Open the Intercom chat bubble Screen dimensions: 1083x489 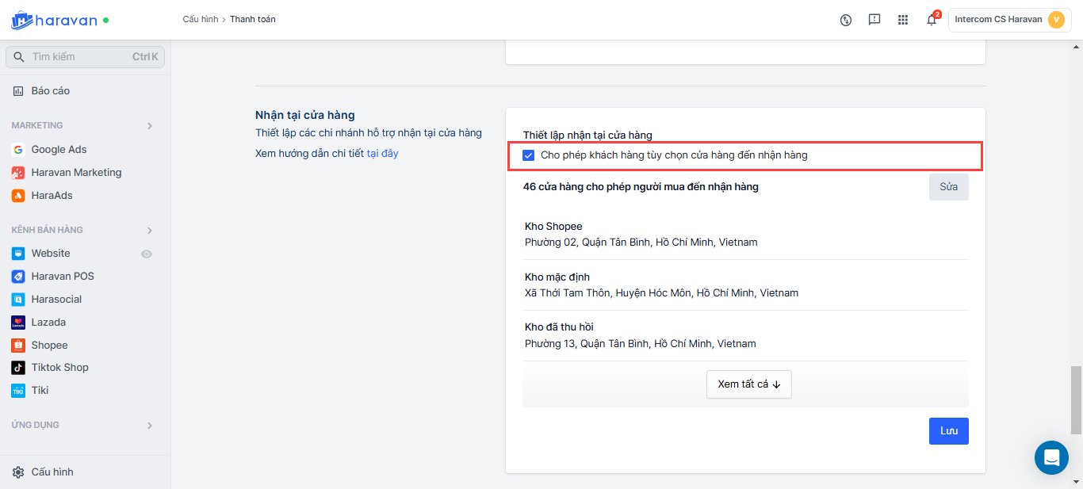[x=1051, y=457]
